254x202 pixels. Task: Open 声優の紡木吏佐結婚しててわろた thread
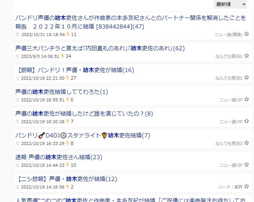[x=62, y=92]
